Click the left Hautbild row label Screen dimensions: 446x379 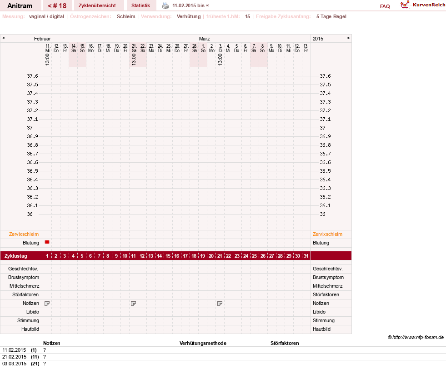[x=30, y=329]
